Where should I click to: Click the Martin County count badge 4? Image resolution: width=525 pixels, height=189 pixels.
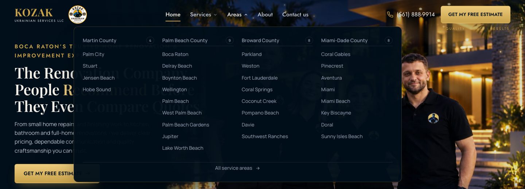coord(150,40)
